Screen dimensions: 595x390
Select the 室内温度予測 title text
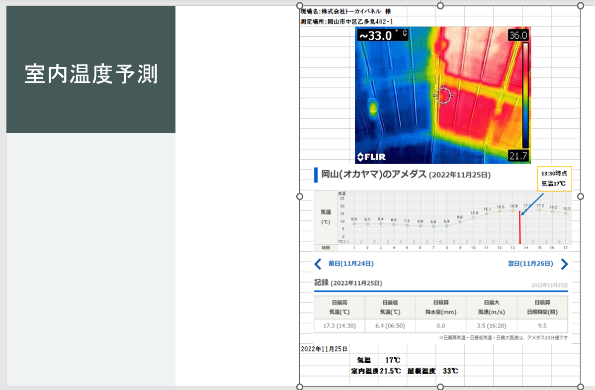[91, 75]
